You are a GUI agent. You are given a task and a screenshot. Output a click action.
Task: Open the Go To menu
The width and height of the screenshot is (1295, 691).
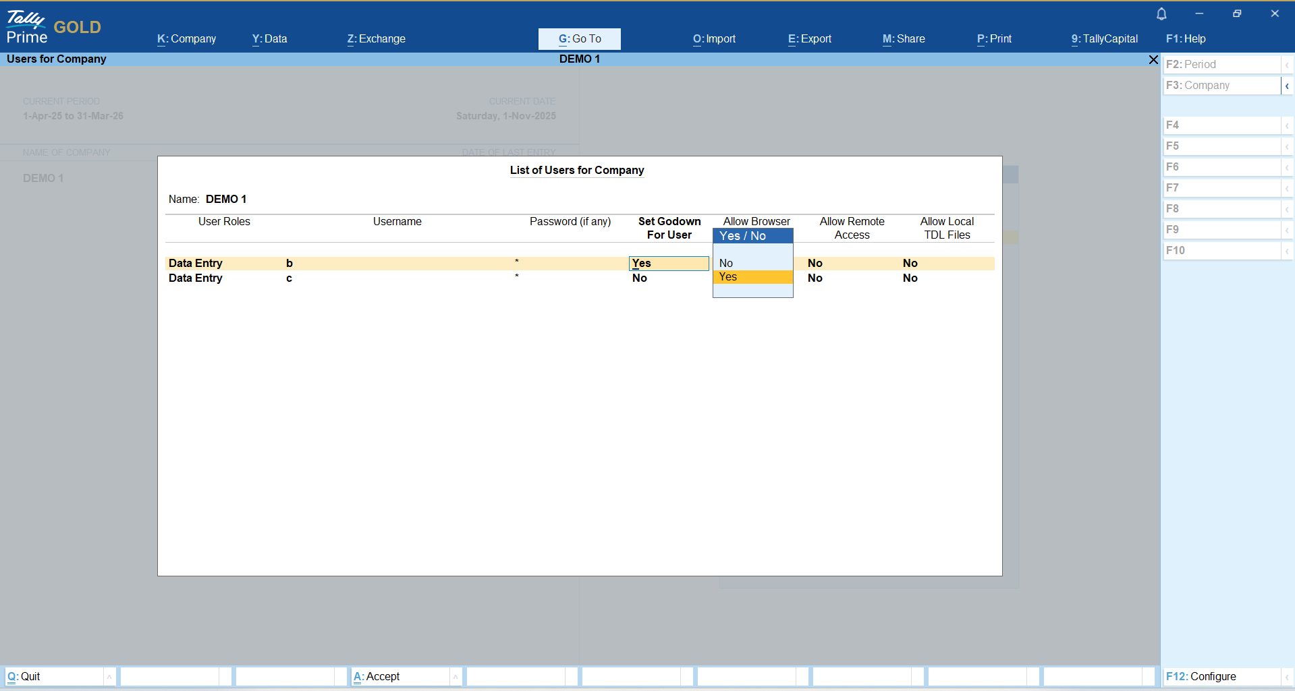(x=579, y=39)
